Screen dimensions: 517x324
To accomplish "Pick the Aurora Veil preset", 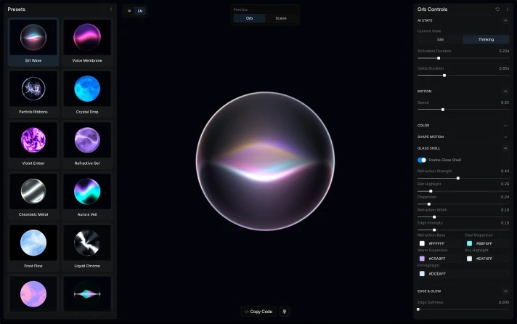I will point(87,195).
